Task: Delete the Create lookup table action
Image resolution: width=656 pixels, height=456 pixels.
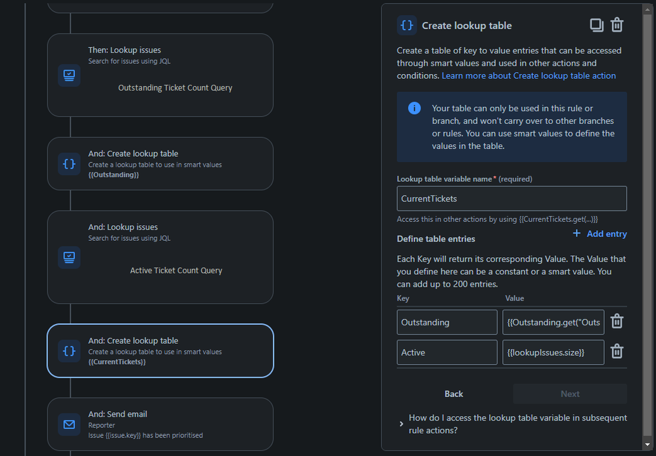Action: 617,26
